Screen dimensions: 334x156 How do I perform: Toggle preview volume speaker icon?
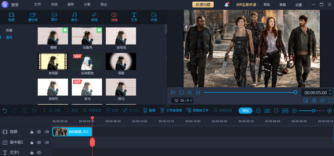(322, 101)
